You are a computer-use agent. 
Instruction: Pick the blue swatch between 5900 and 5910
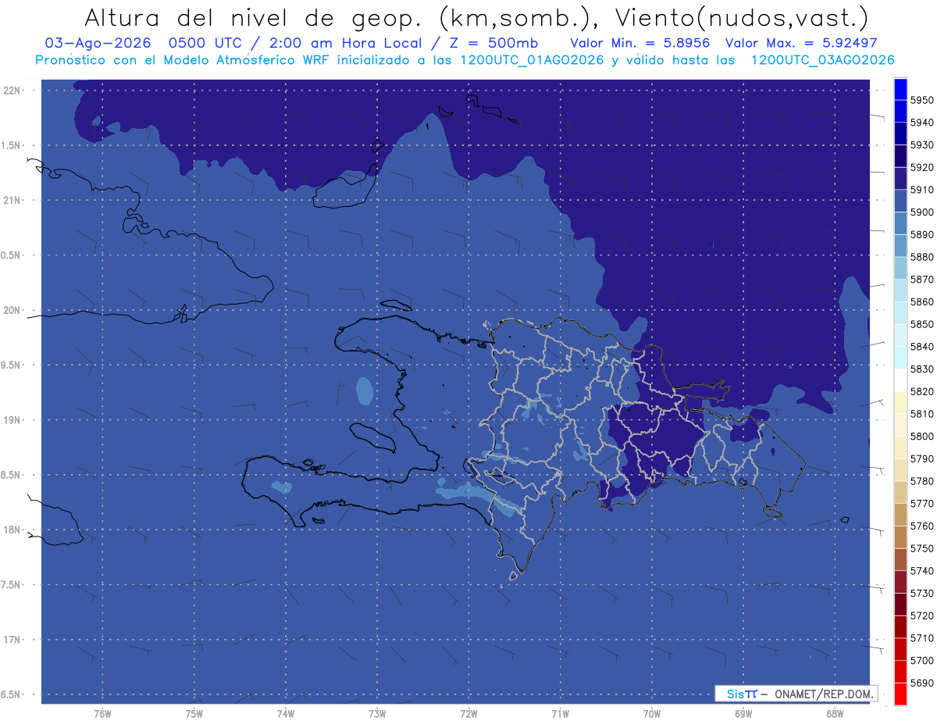900,201
